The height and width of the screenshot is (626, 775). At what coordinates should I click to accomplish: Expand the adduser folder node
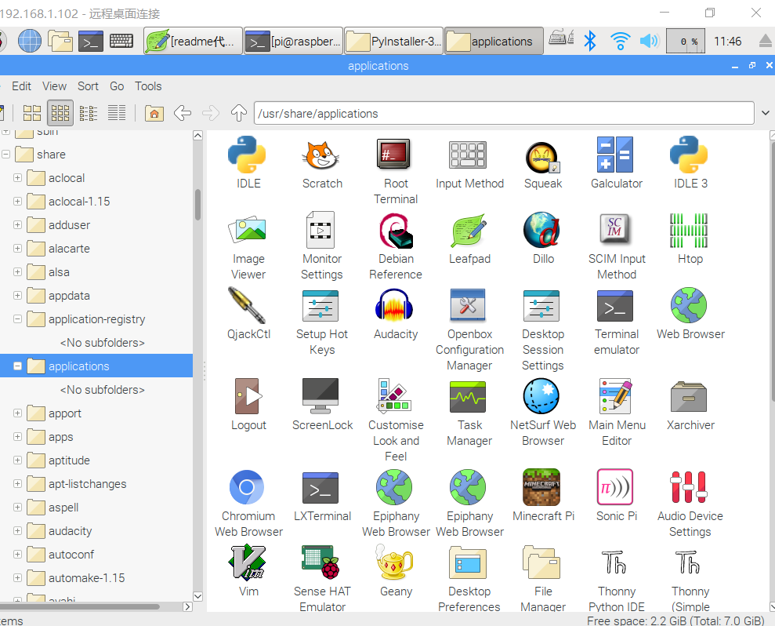18,224
